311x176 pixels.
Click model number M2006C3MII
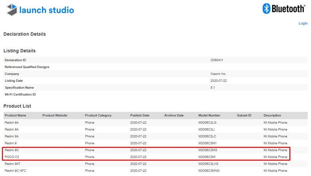tap(208, 143)
